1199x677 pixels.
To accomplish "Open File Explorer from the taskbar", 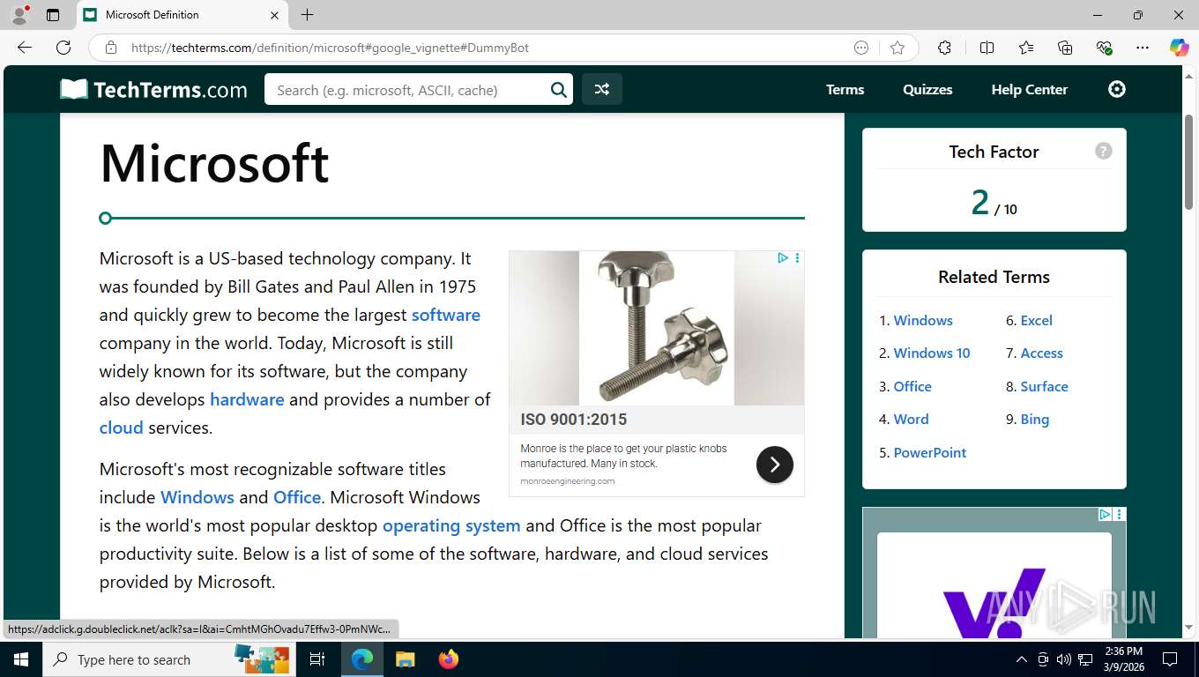I will pyautogui.click(x=405, y=659).
